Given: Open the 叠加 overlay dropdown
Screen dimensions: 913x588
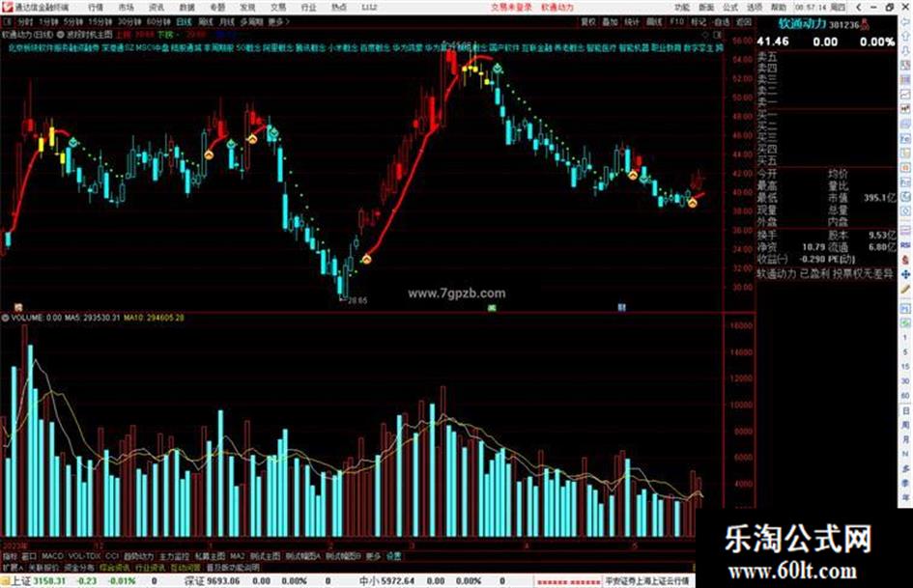Looking at the screenshot, I should click(610, 21).
